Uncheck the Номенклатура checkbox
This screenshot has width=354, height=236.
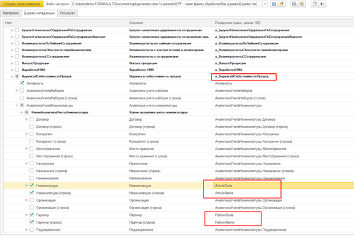coord(32,185)
